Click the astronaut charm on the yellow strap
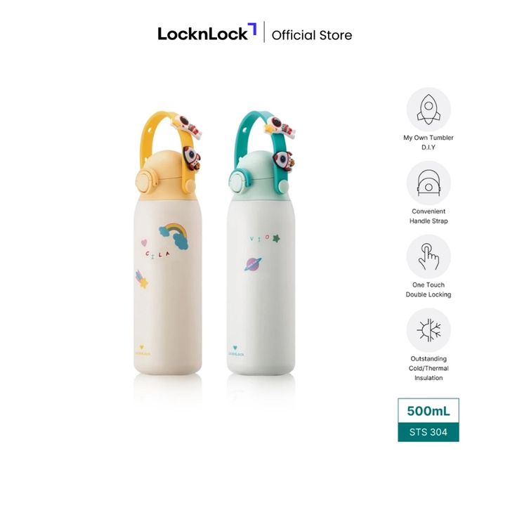This screenshot has width=510, height=510. 187,126
